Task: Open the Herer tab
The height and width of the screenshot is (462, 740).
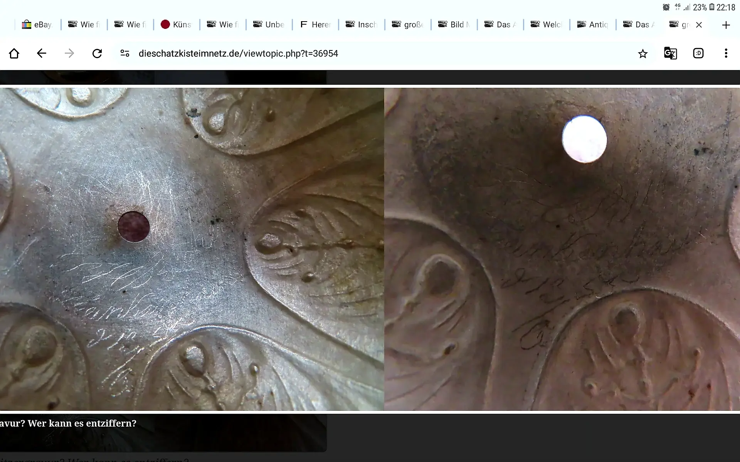Action: [315, 25]
